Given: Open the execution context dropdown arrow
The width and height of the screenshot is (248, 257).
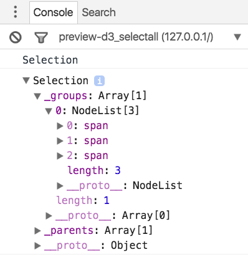Looking at the screenshot, I should pos(237,37).
